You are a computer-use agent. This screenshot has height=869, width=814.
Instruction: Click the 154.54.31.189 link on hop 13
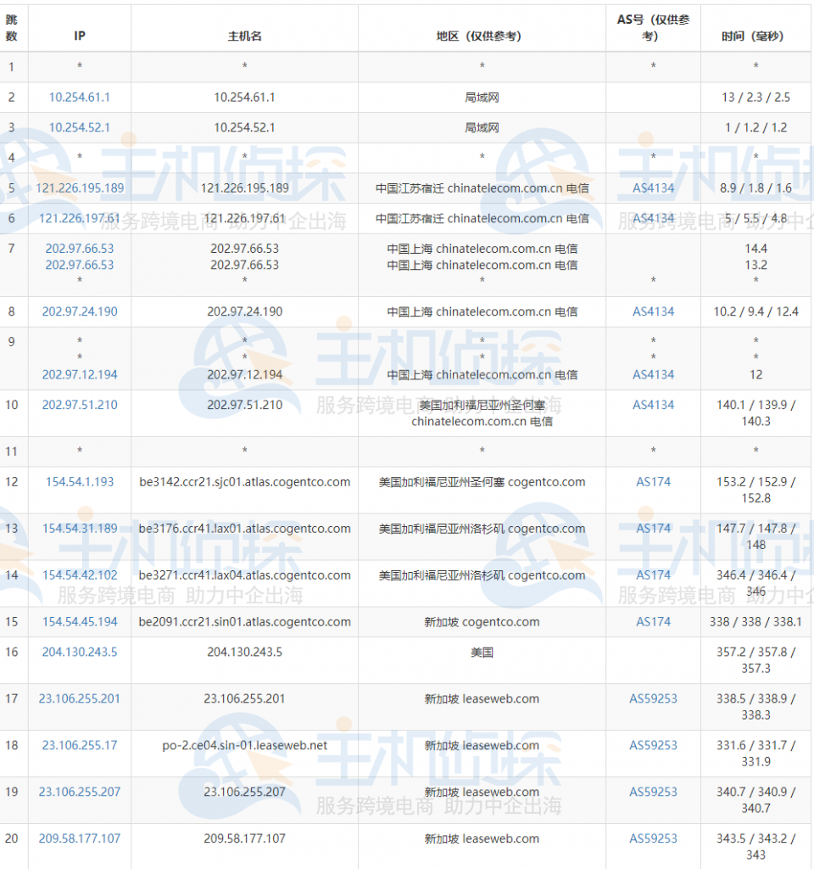point(79,528)
